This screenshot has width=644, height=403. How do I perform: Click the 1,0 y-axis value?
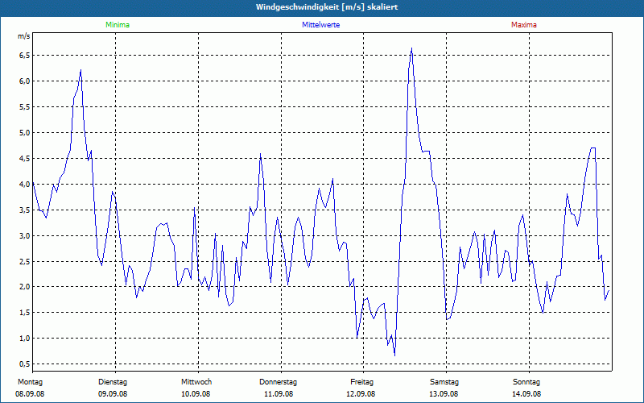(25, 338)
